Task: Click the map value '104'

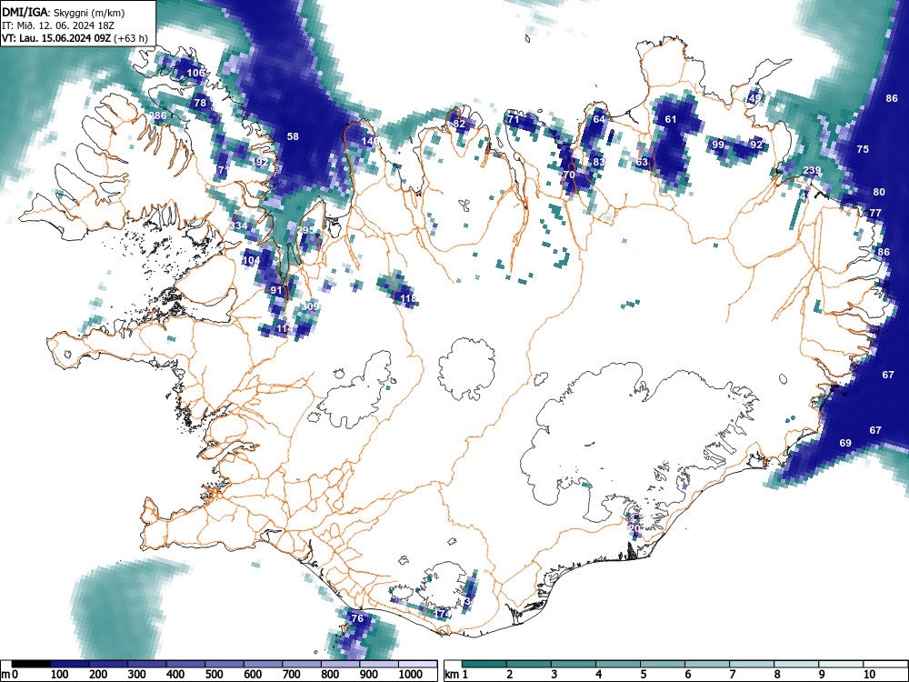Action: click(251, 260)
